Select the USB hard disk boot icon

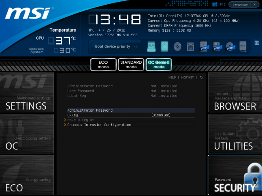point(204,46)
